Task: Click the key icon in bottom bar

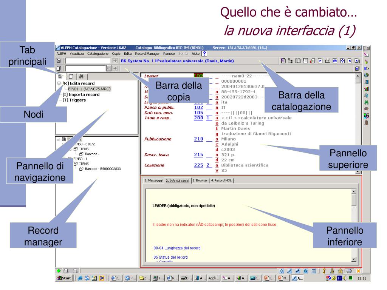Action: coord(324,271)
